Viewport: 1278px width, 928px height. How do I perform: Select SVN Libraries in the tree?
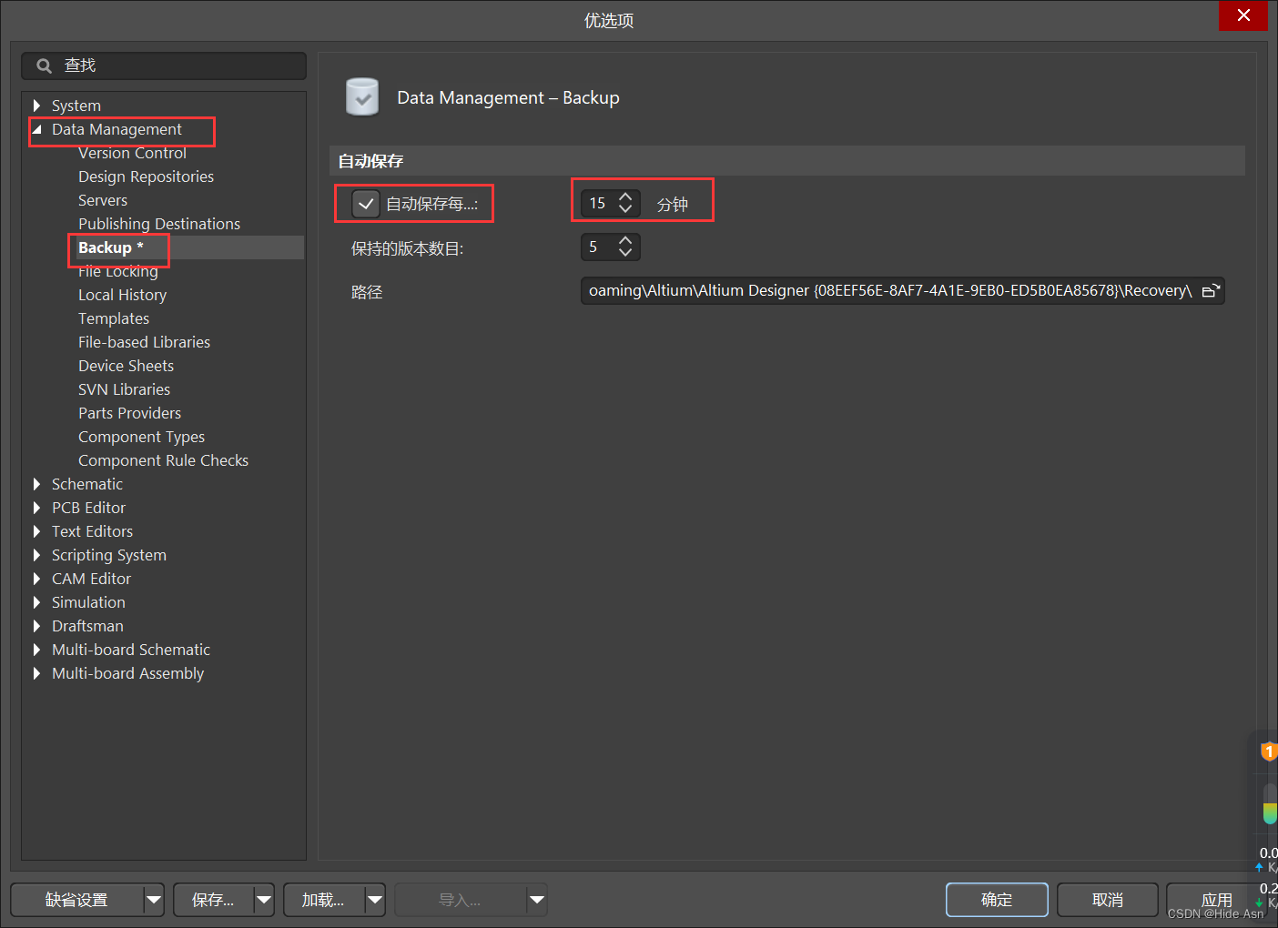click(124, 389)
